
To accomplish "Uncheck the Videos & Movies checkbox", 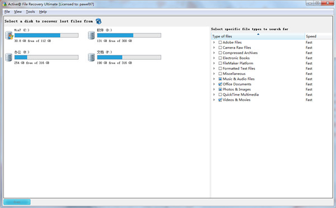I will (x=220, y=100).
